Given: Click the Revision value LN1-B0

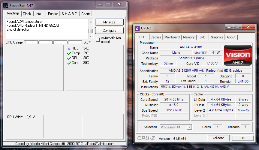Looking at the screenshot, I should (243, 81).
